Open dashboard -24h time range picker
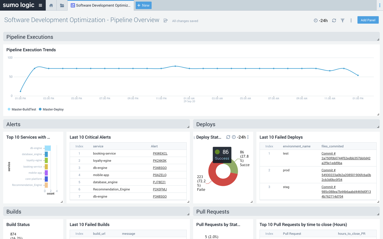The height and width of the screenshot is (239, 383). (321, 20)
